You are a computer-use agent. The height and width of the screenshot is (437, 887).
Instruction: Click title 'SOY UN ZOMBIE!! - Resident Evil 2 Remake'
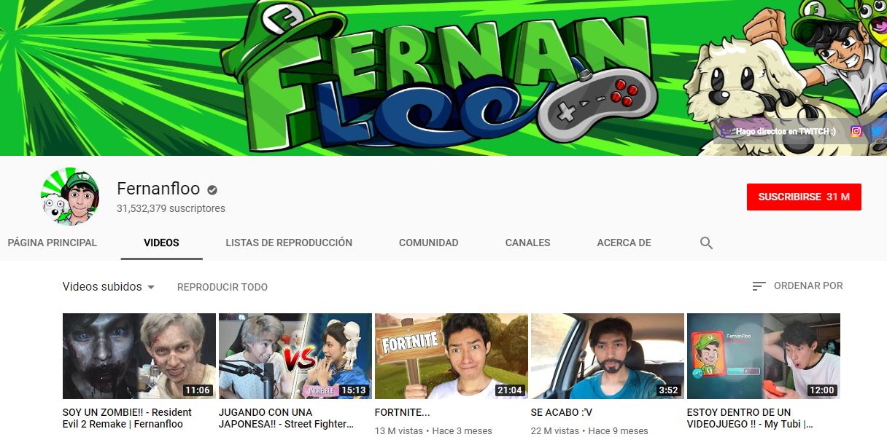(x=128, y=418)
